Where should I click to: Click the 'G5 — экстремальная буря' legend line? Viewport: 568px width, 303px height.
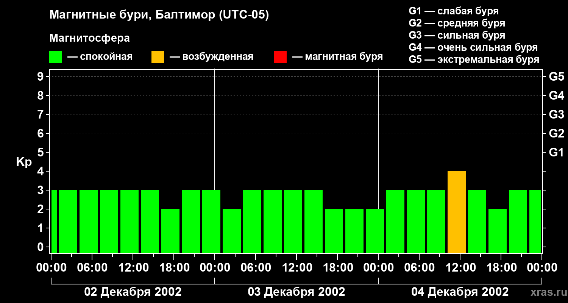[x=474, y=59]
